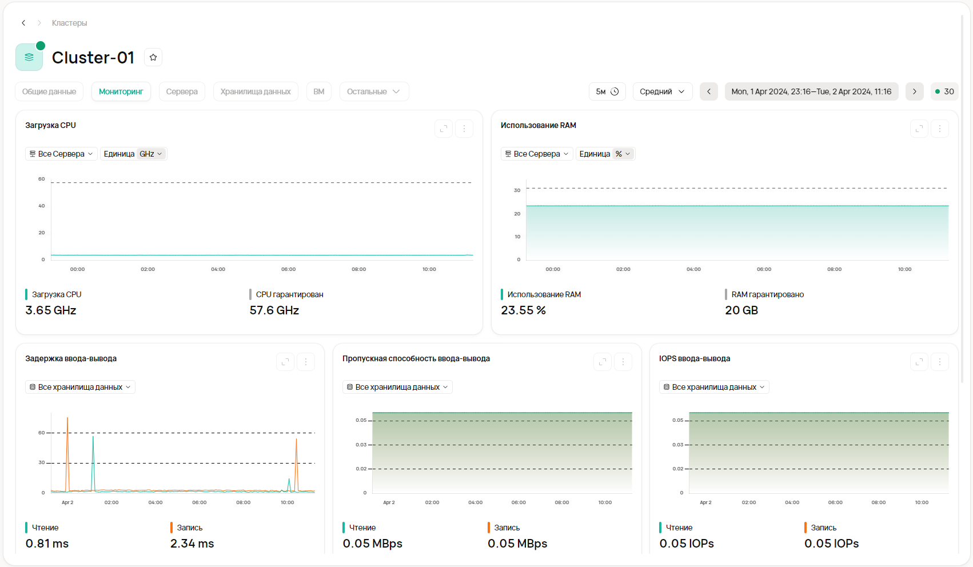
Task: Expand the IOPS chart to fullscreen
Action: point(919,362)
